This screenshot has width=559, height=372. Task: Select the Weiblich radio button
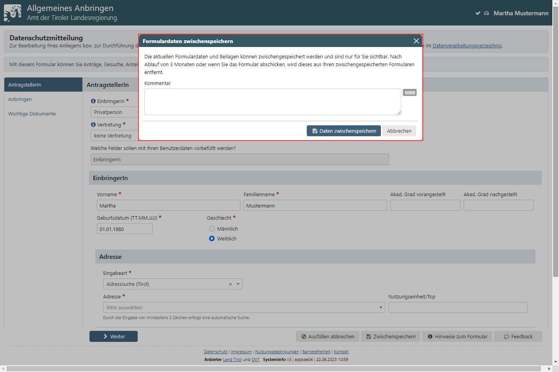tap(212, 238)
